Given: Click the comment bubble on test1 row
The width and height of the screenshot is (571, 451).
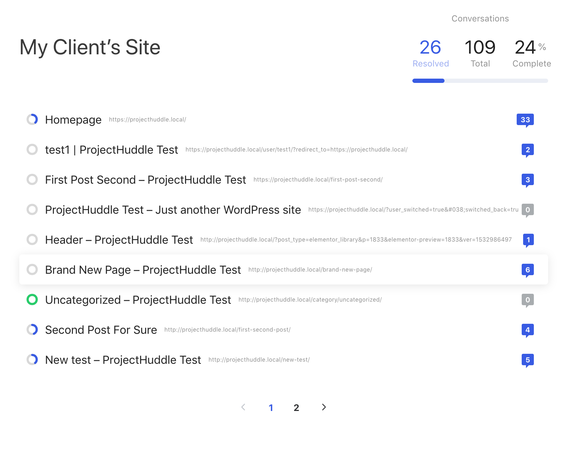Looking at the screenshot, I should pos(527,150).
